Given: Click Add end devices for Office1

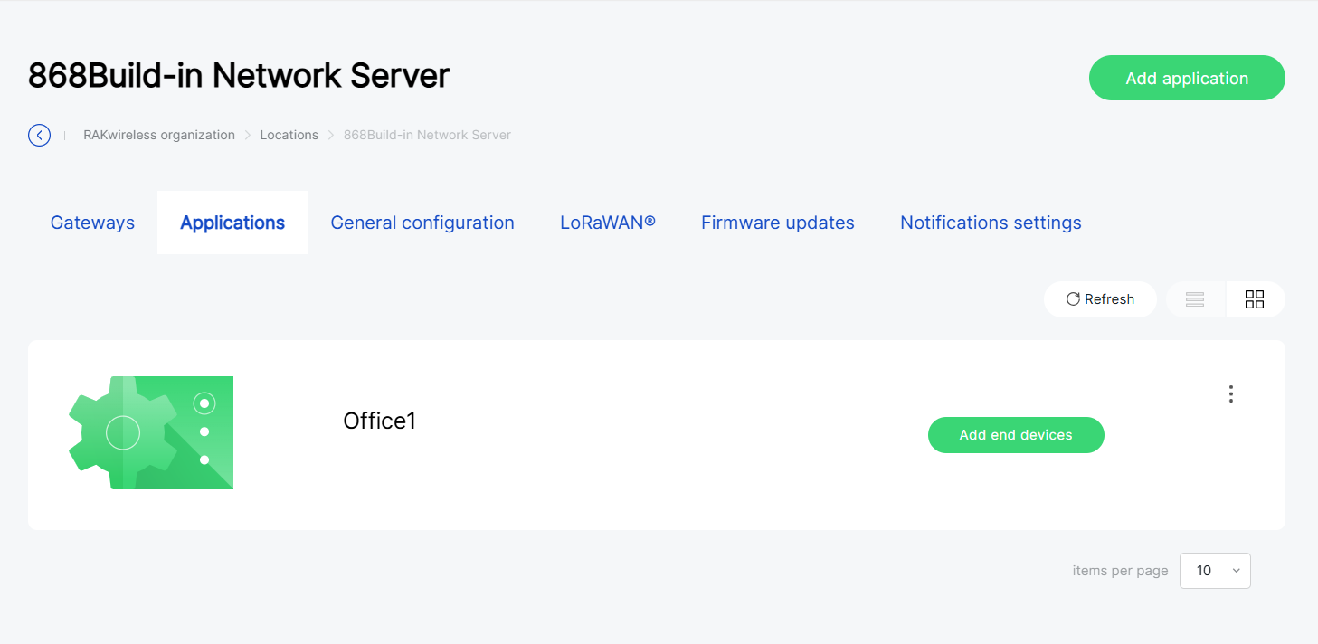Looking at the screenshot, I should [1015, 435].
